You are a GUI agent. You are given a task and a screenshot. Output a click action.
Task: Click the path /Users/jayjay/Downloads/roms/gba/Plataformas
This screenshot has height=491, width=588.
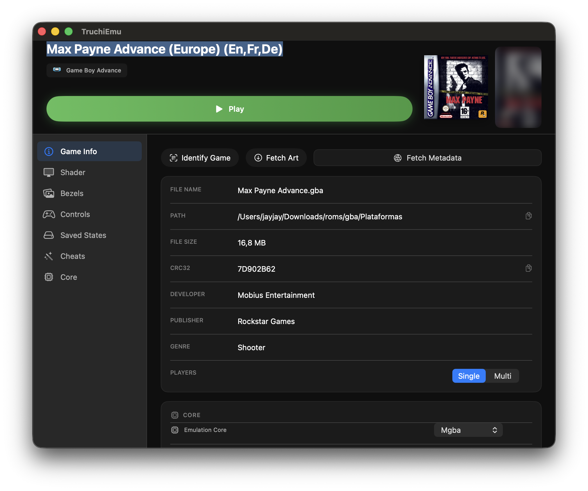[x=320, y=217]
